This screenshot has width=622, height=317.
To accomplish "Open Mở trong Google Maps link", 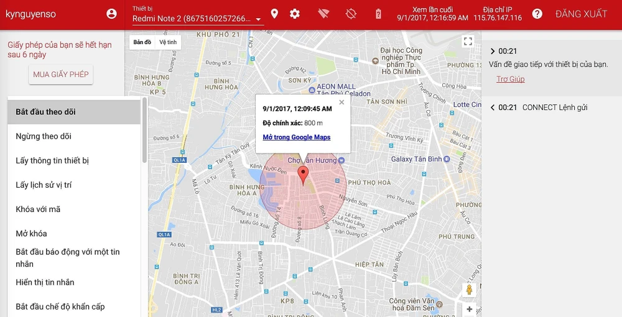I will pyautogui.click(x=296, y=137).
